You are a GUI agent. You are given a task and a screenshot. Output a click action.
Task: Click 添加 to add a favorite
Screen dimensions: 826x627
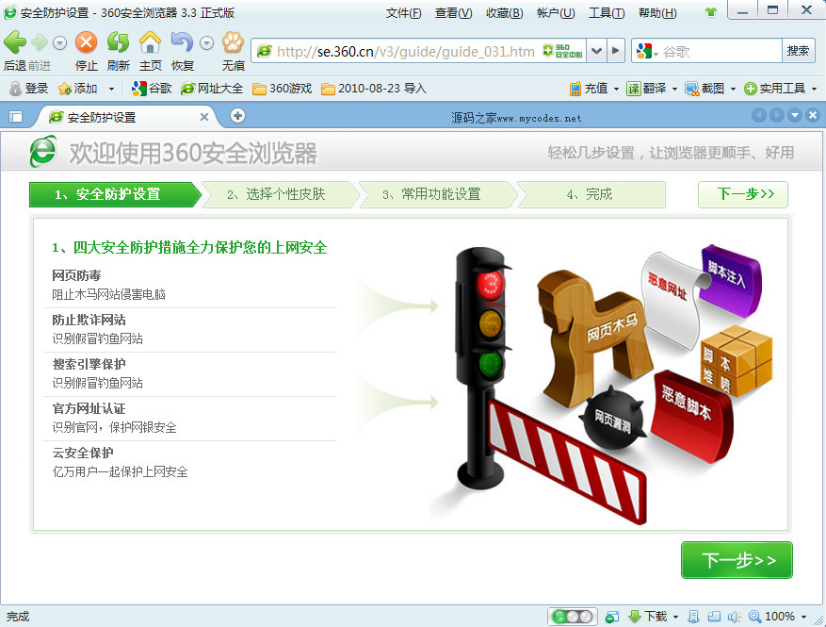tap(78, 88)
